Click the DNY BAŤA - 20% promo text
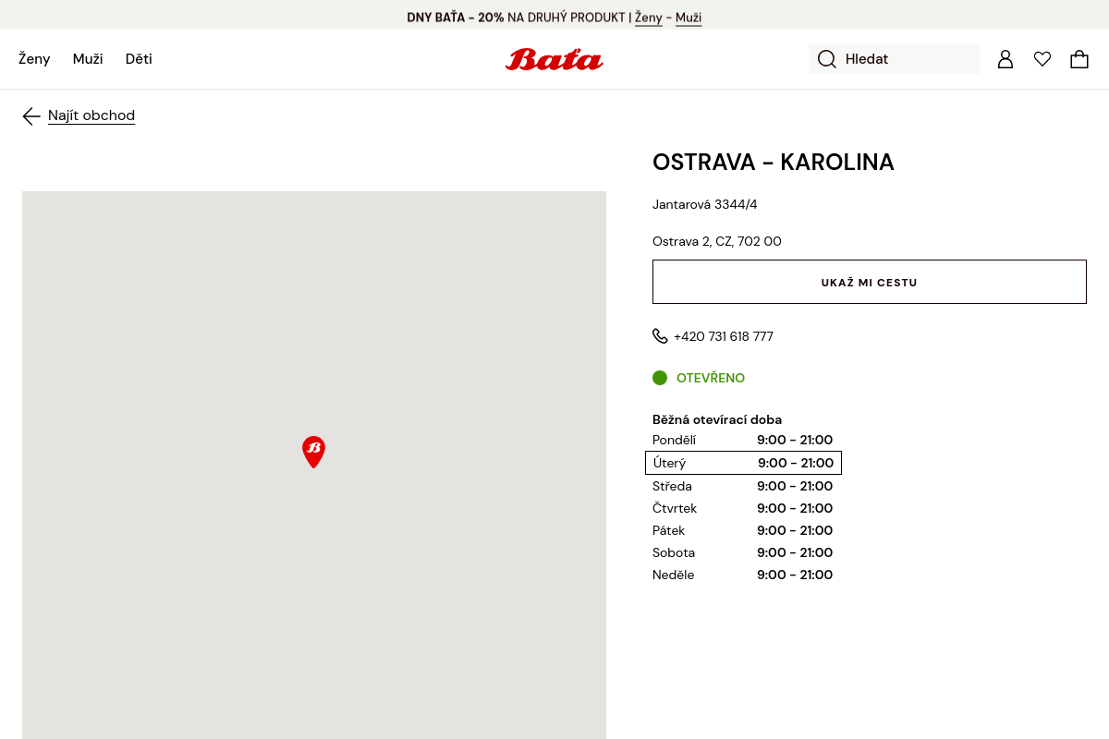 point(456,18)
